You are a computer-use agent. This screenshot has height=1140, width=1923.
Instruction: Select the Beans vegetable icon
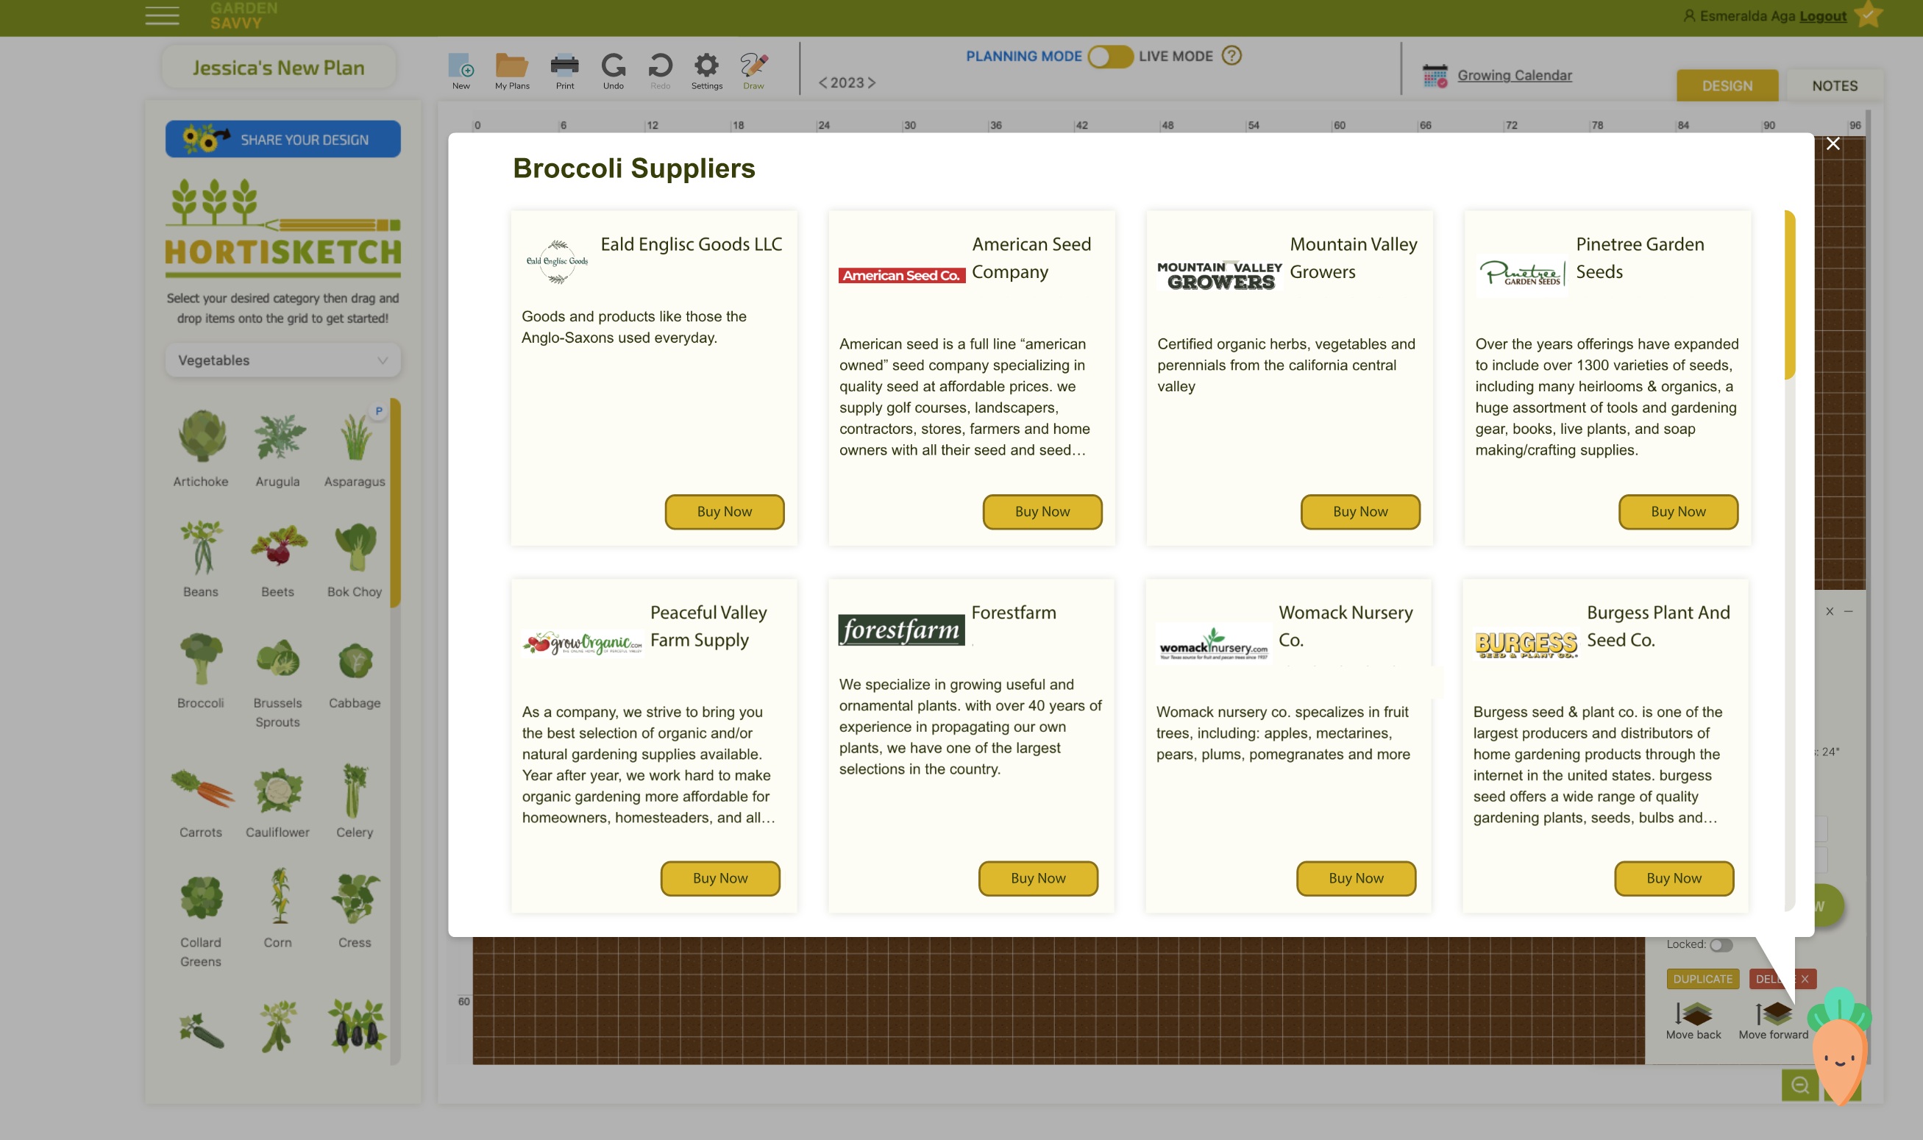tap(202, 547)
